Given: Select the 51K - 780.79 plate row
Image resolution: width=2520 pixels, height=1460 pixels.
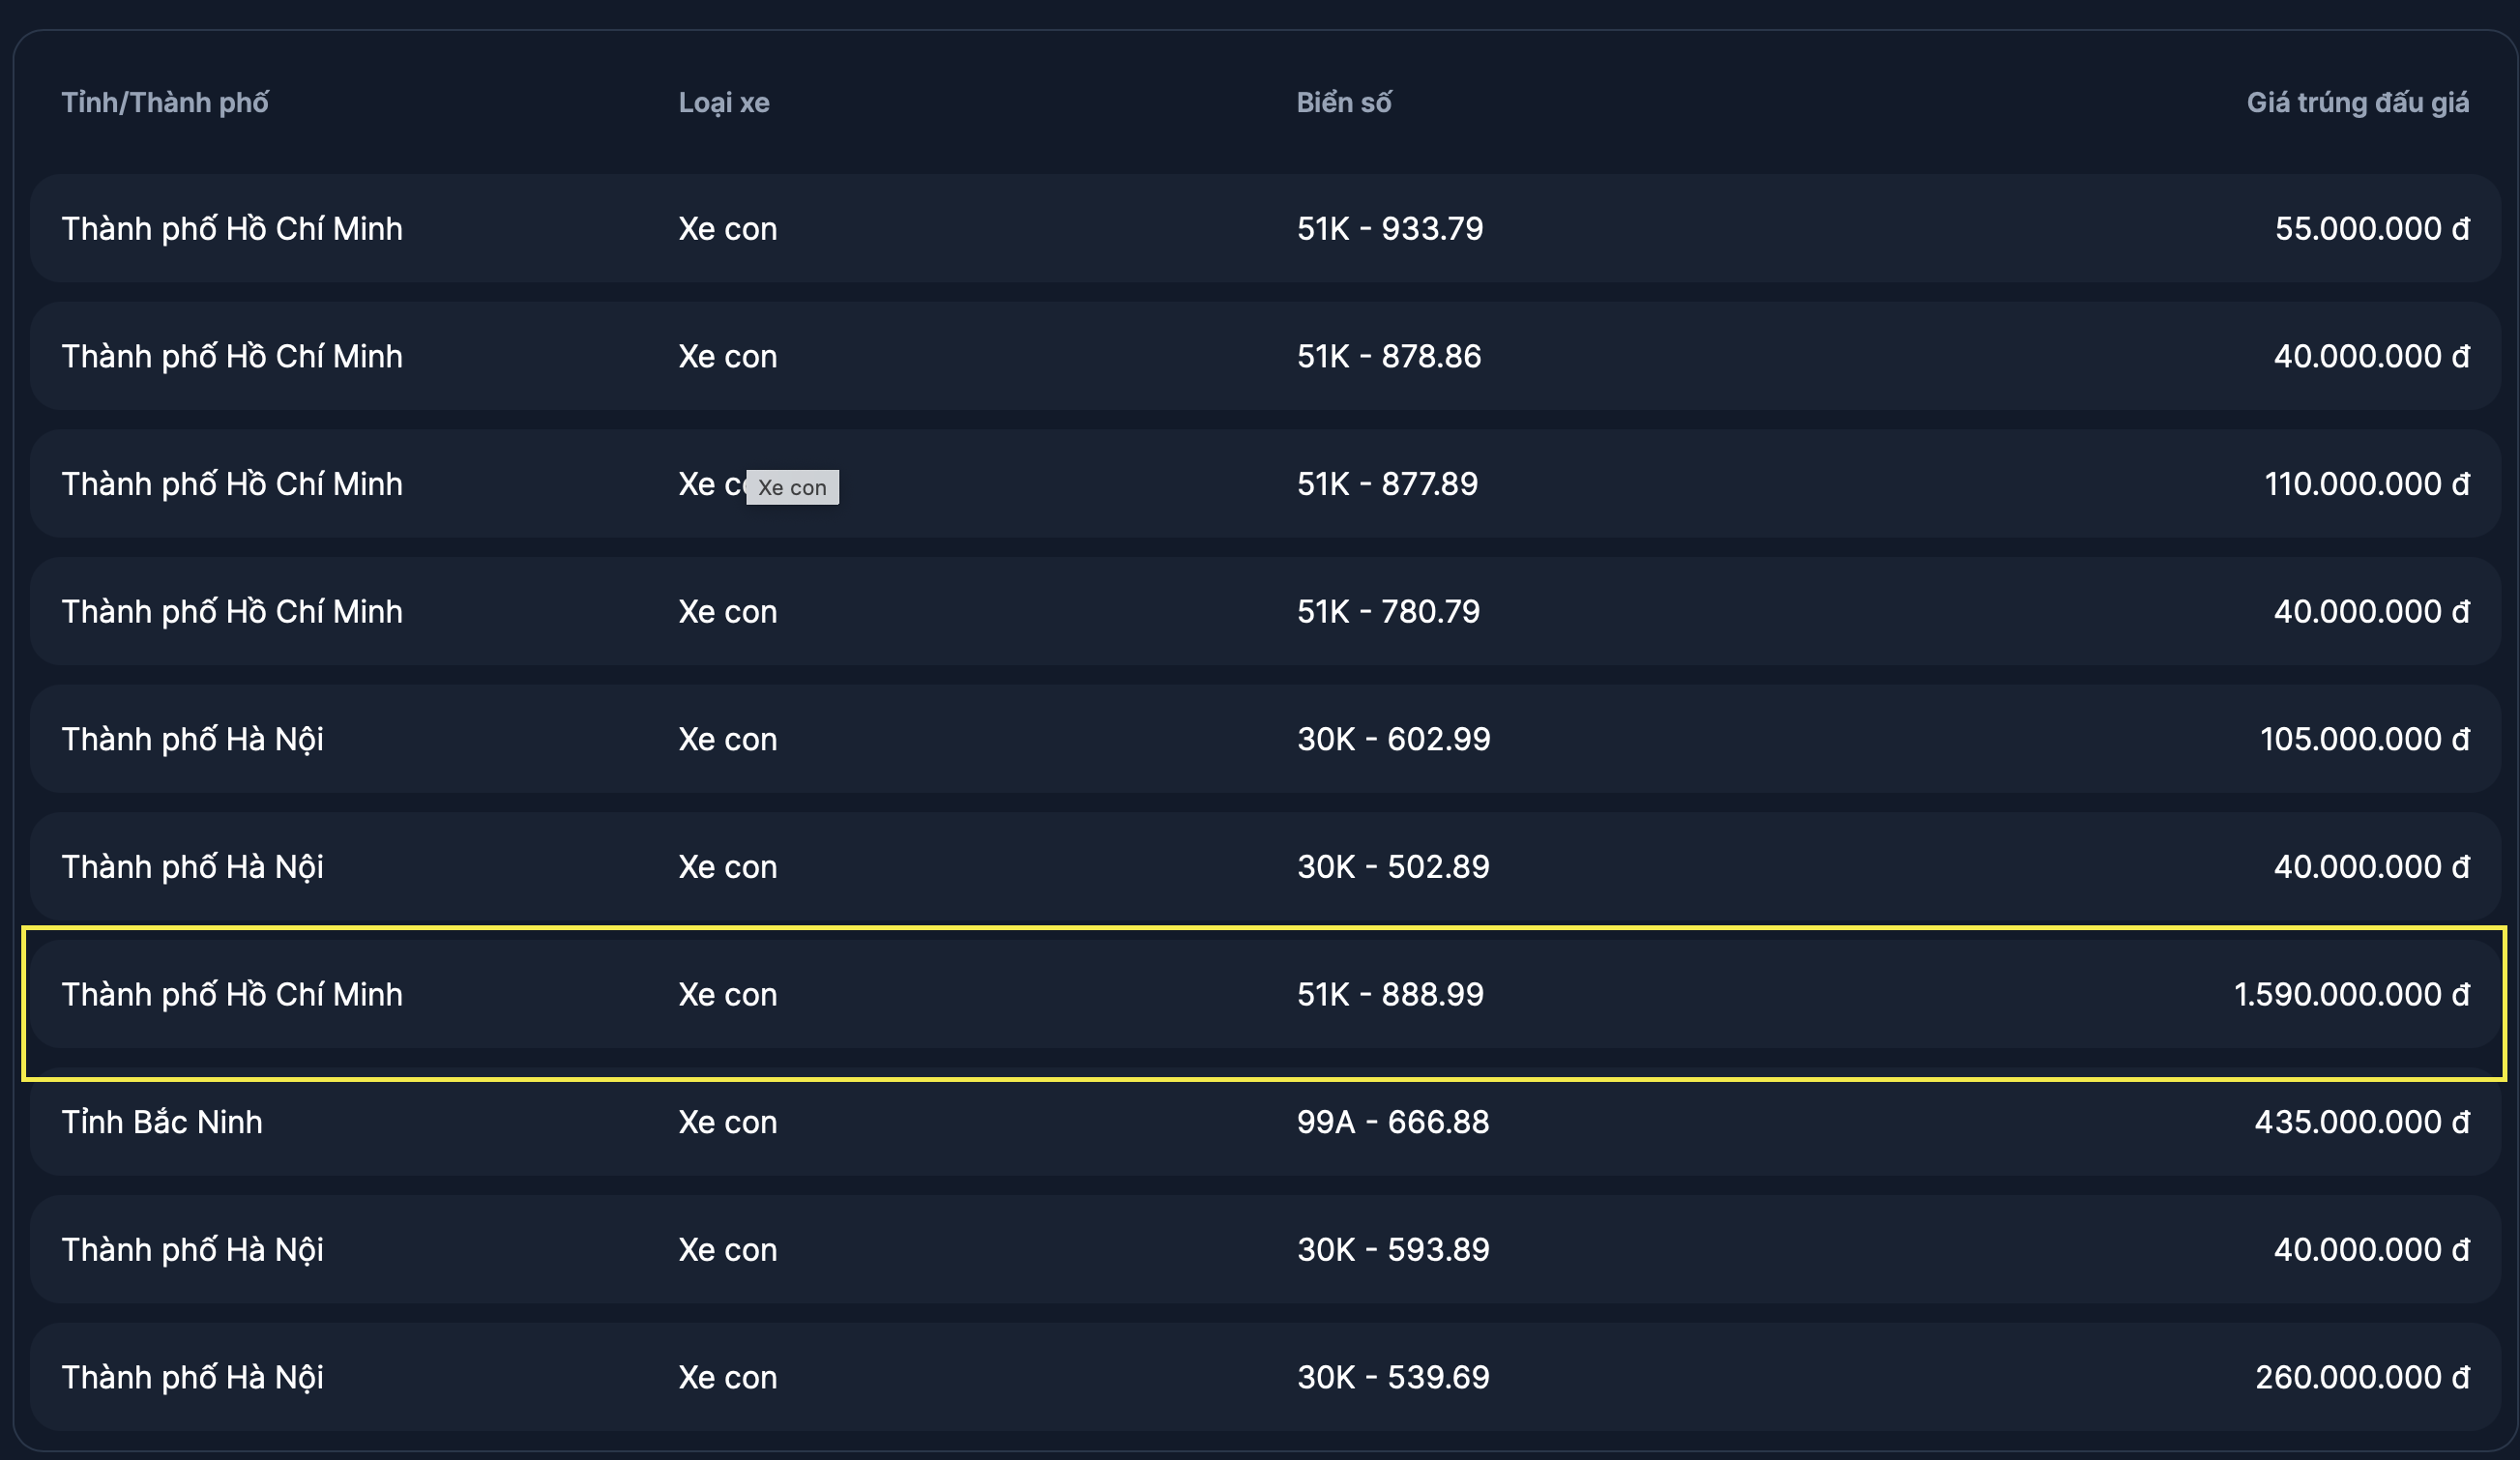Looking at the screenshot, I should [x=1265, y=611].
